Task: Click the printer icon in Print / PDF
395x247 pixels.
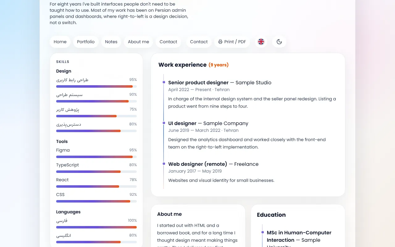Action: (220, 42)
